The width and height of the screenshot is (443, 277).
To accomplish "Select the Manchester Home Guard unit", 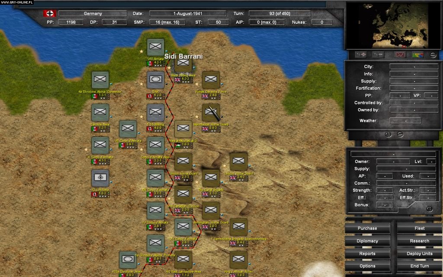I will coord(211,113).
